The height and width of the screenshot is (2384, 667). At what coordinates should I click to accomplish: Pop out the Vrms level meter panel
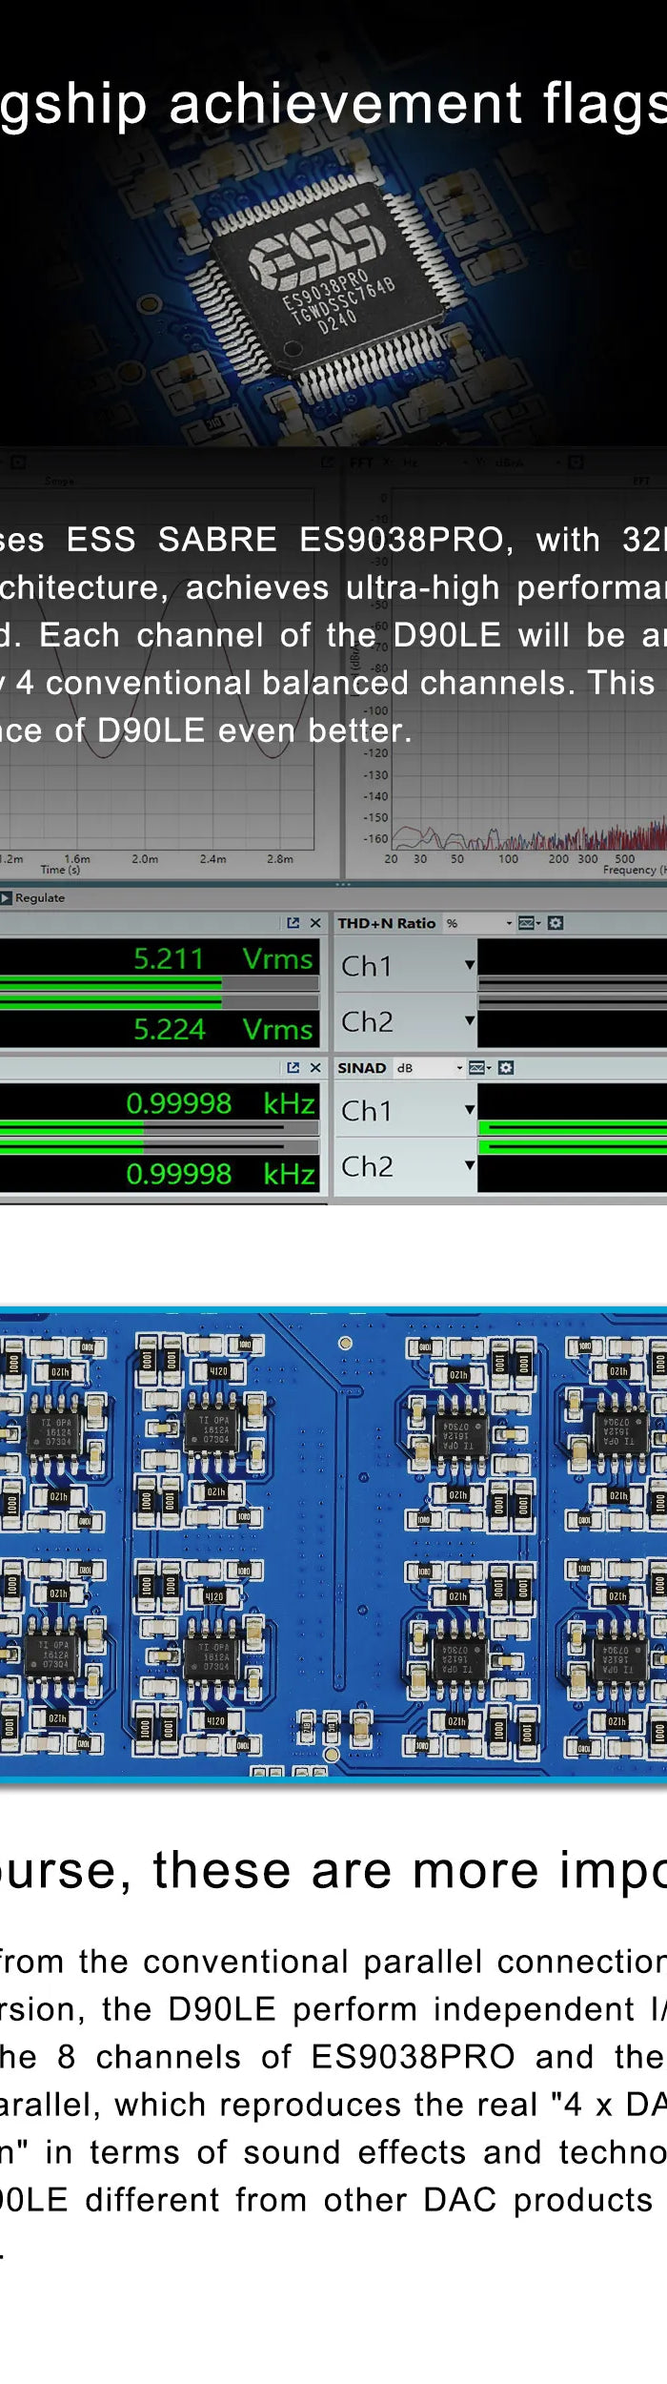coord(293,923)
